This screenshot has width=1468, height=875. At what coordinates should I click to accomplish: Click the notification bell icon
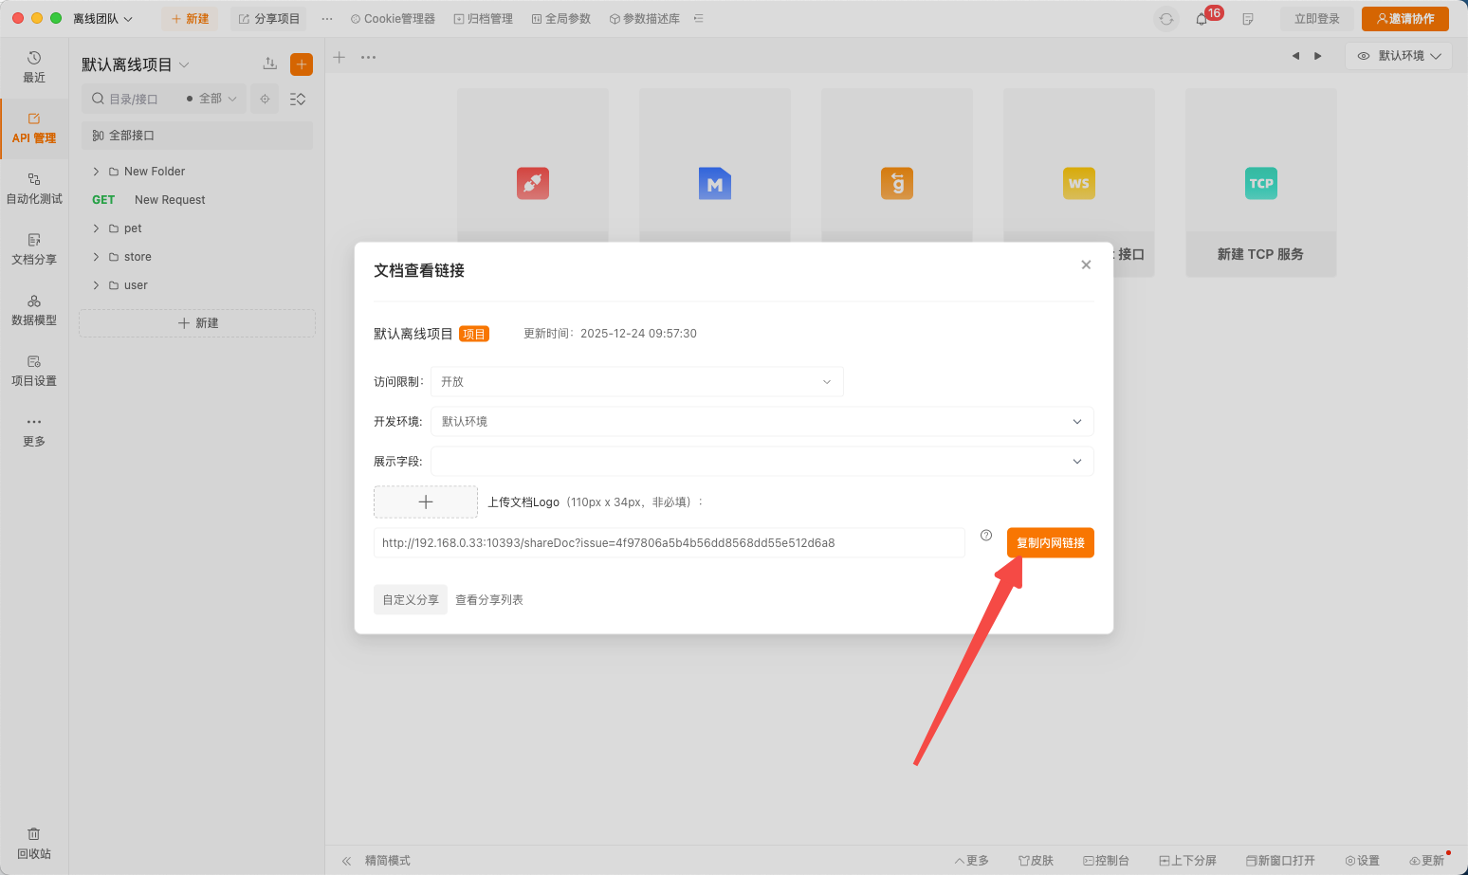pyautogui.click(x=1202, y=19)
